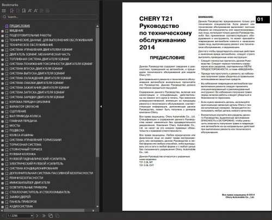Click the bookmark search/find icon in toolbar
Screen dimensions: 272x220
[x=24, y=11]
